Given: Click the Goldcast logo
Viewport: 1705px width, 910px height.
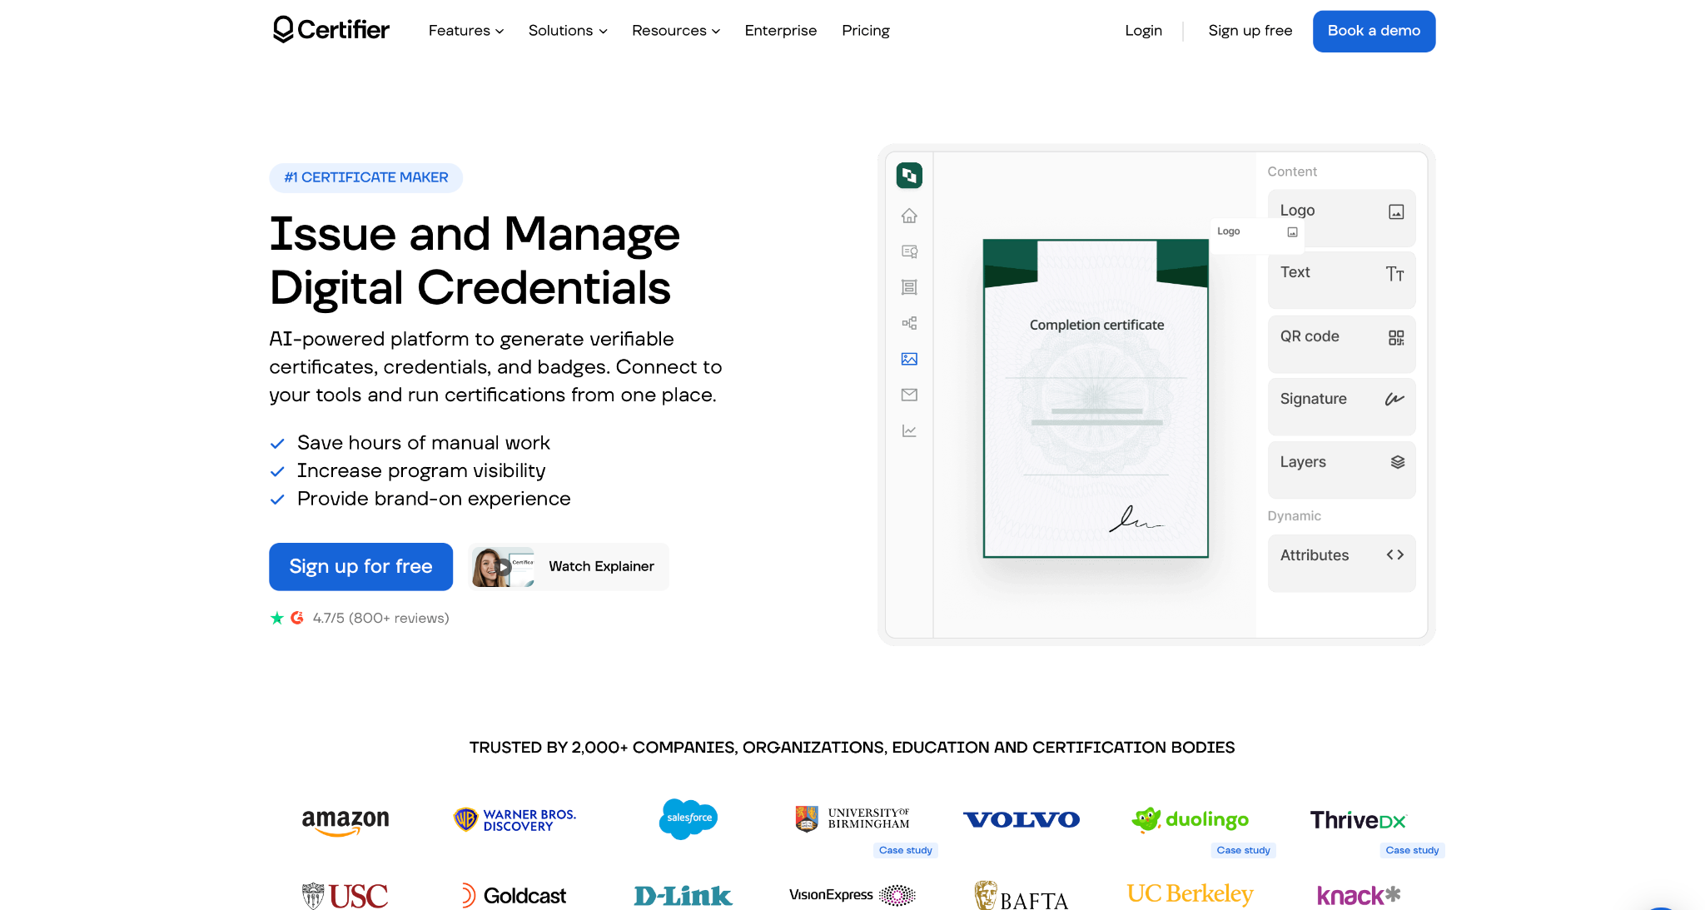Looking at the screenshot, I should pos(514,896).
